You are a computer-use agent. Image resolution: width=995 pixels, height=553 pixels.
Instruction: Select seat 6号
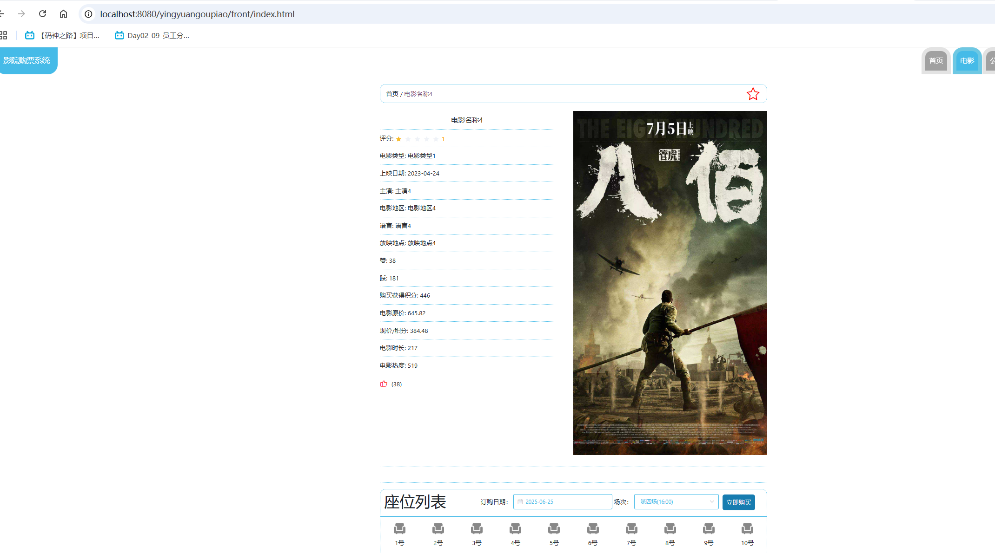point(593,534)
